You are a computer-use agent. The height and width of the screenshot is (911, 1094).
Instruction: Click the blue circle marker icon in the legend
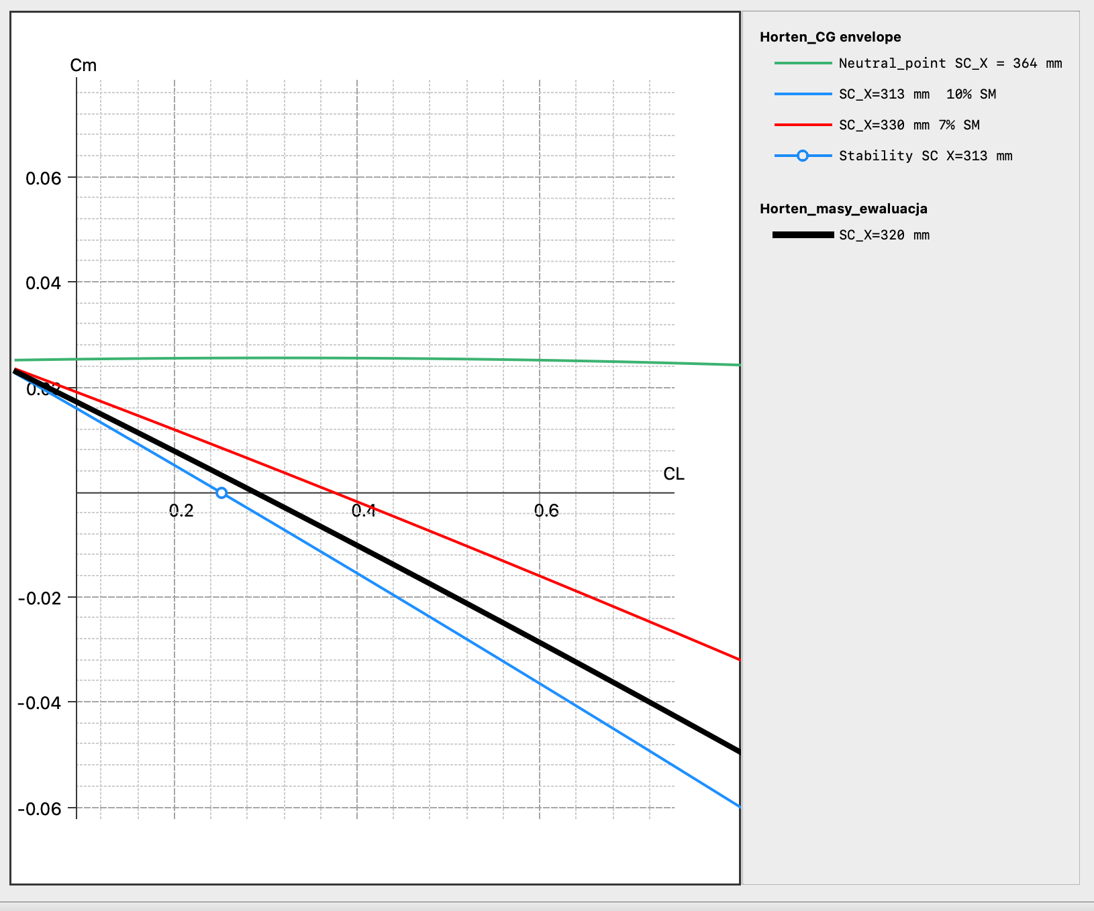tap(802, 156)
